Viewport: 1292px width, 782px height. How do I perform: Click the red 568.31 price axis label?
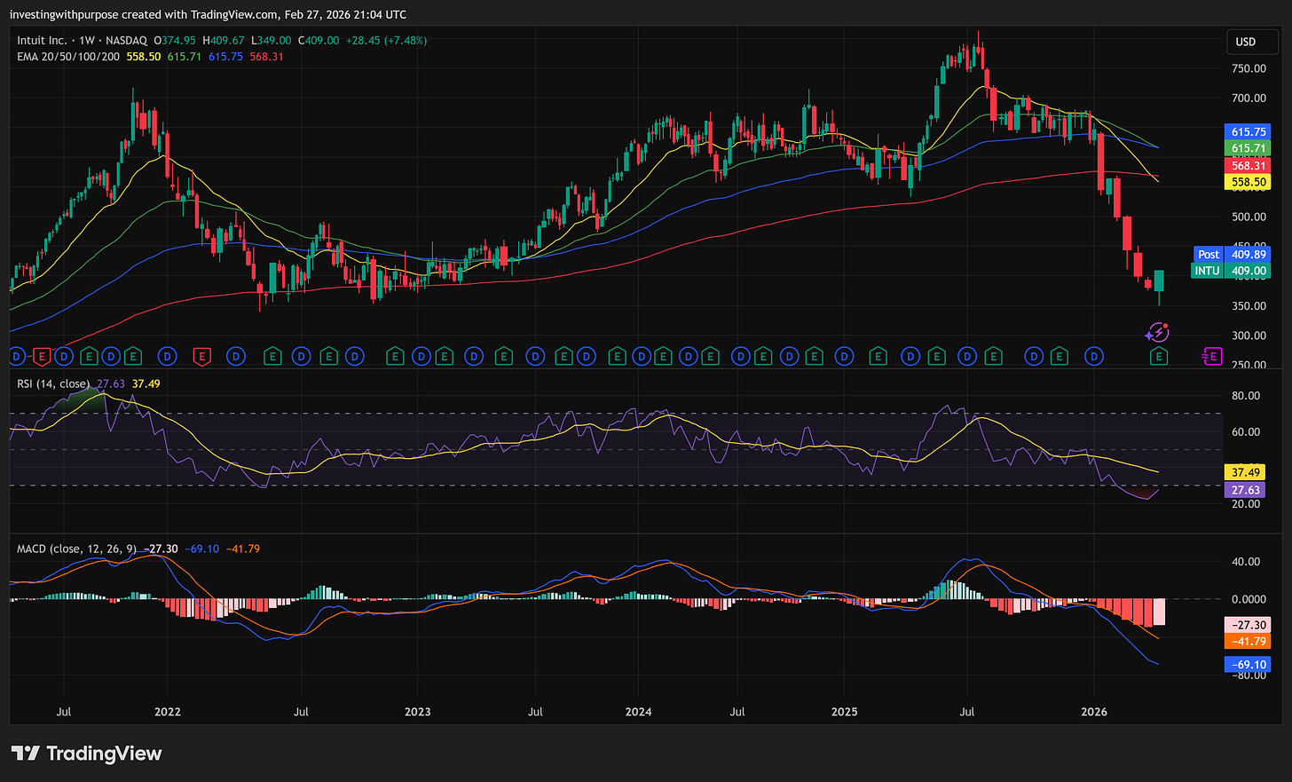tap(1248, 165)
